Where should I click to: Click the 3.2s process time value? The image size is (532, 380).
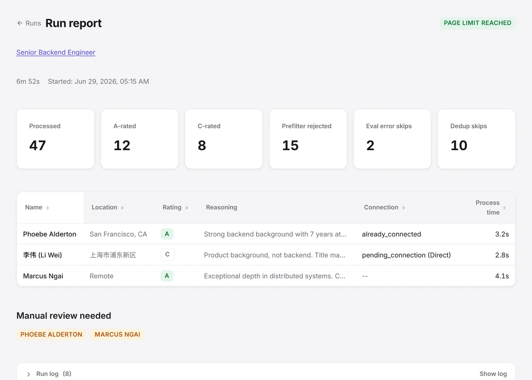tap(502, 234)
